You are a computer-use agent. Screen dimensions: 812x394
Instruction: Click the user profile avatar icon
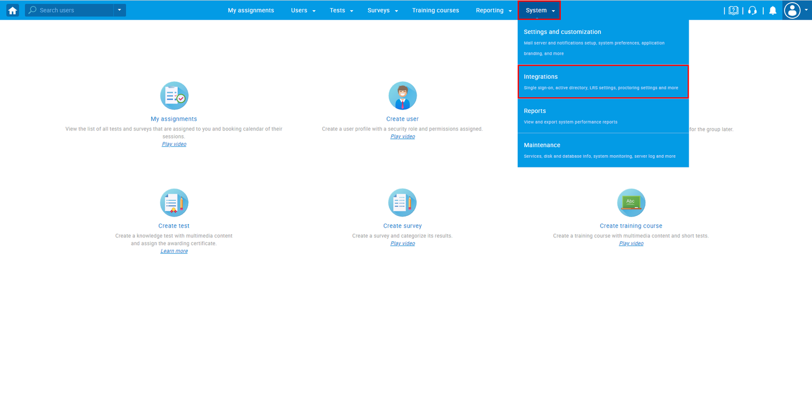click(x=792, y=10)
